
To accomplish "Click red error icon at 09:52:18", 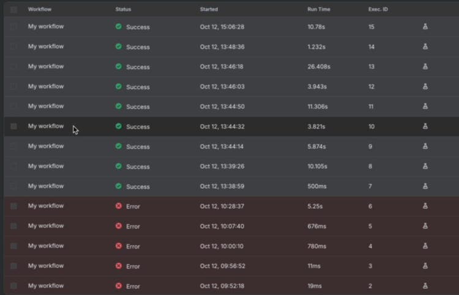I will point(119,286).
